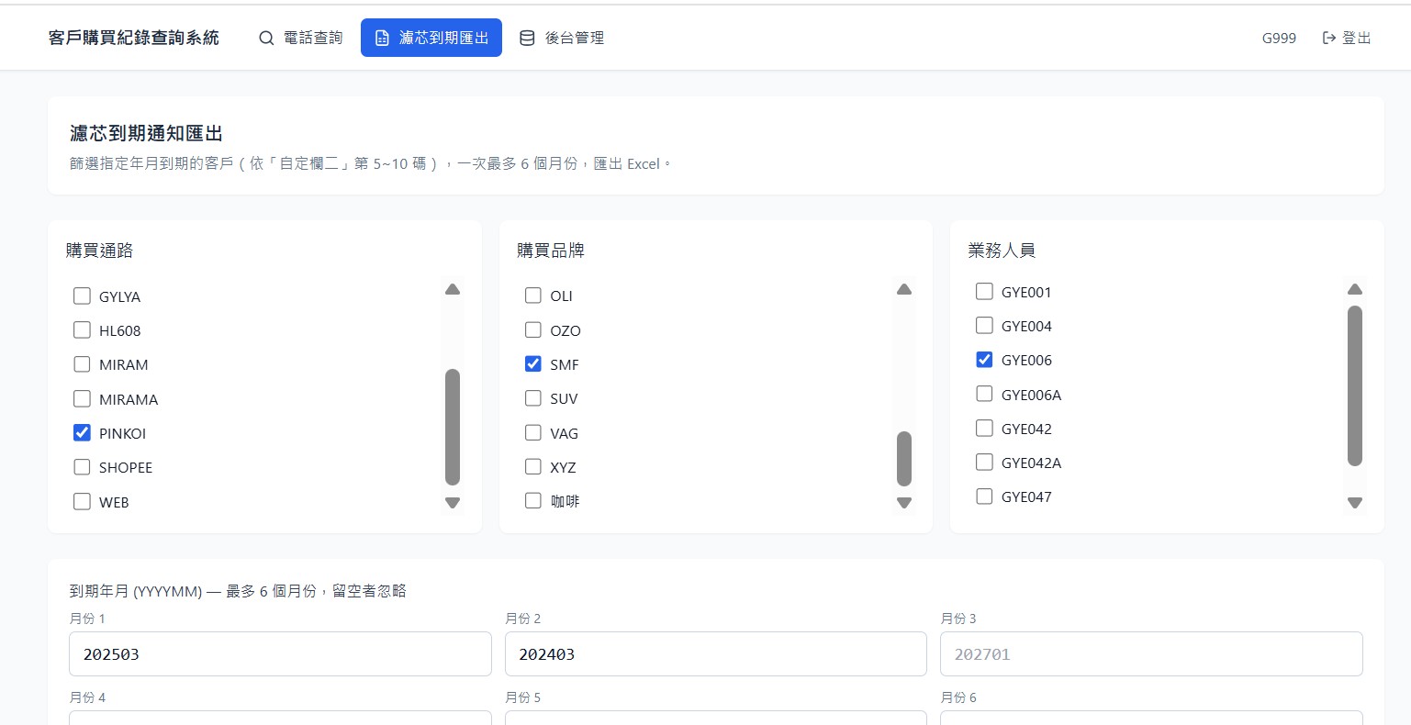Click the 客戶購買紀錄查詢系統 title
The width and height of the screenshot is (1411, 725).
click(x=134, y=38)
